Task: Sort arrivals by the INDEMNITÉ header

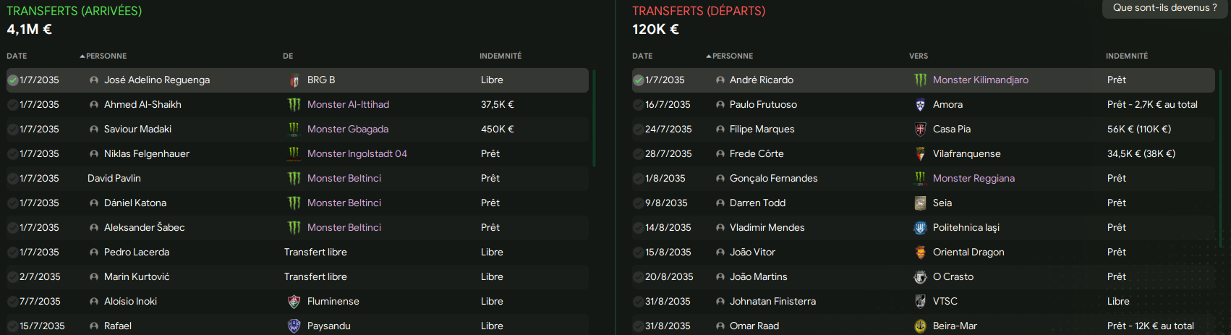Action: pyautogui.click(x=501, y=56)
